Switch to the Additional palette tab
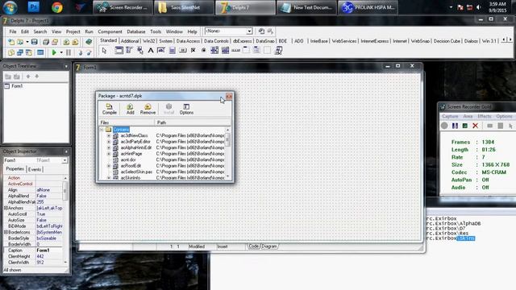This screenshot has width=516, height=290. (130, 41)
